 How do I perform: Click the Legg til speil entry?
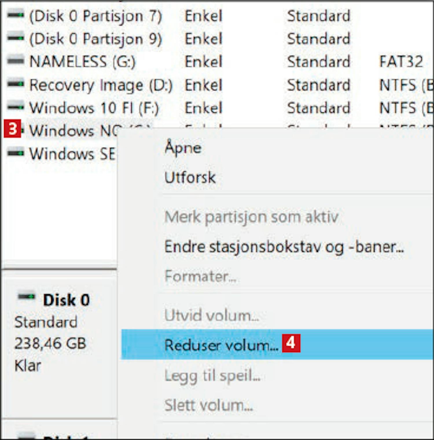[x=213, y=376]
